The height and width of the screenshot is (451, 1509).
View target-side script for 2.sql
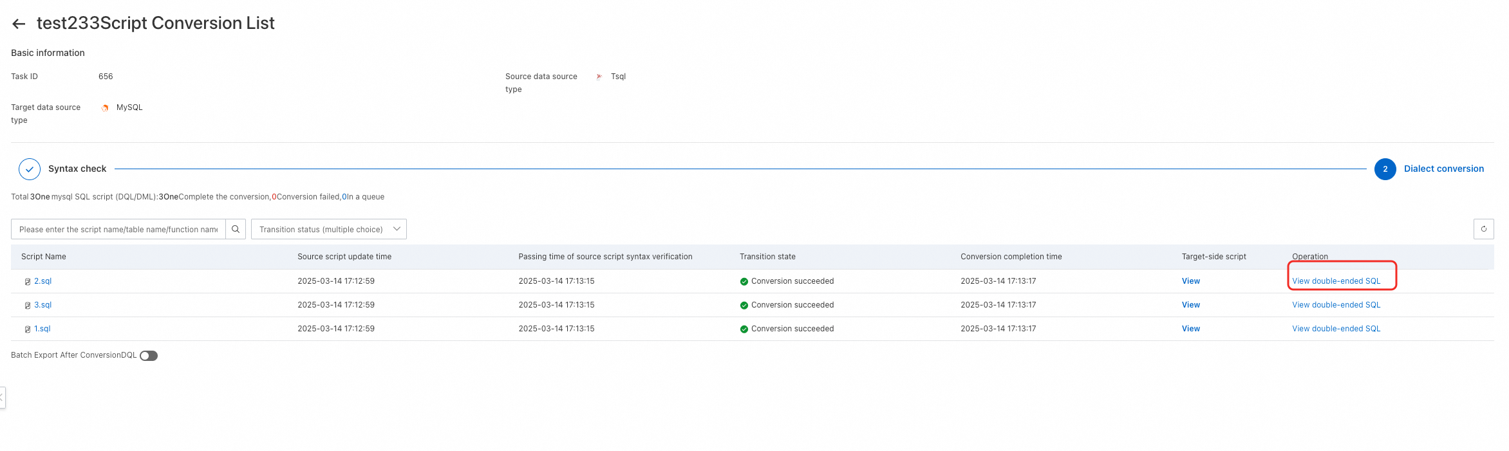point(1190,281)
